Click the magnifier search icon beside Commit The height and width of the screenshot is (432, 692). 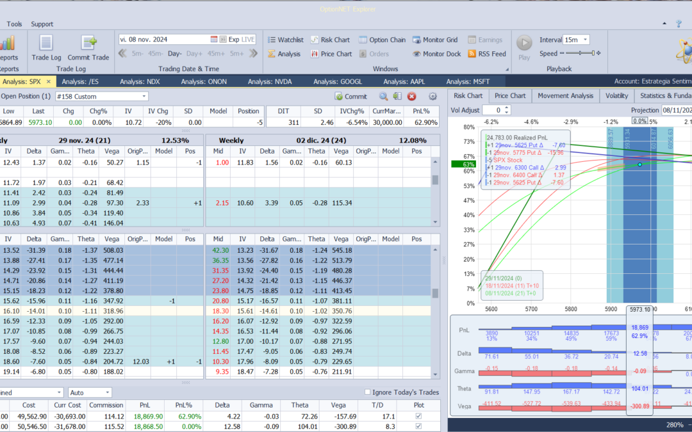point(383,96)
